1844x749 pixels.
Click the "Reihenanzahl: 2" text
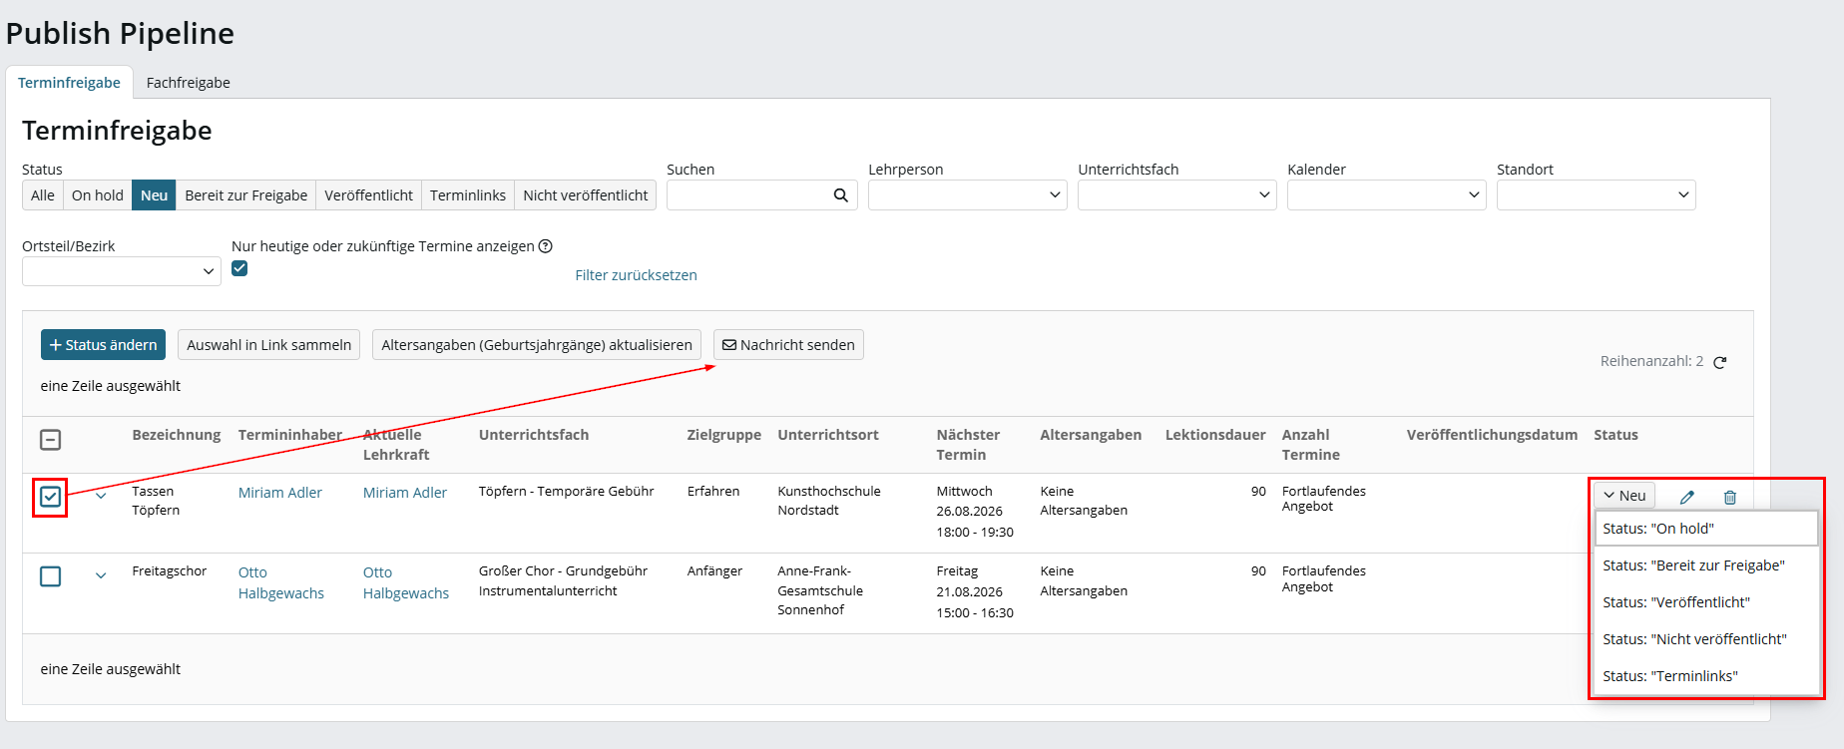tap(1652, 361)
